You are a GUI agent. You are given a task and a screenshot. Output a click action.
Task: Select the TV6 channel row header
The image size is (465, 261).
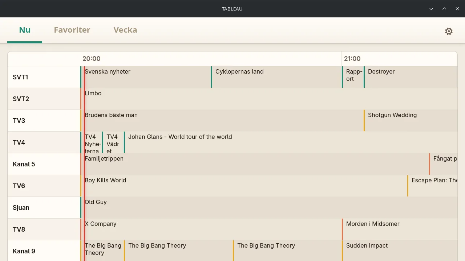[x=44, y=186]
